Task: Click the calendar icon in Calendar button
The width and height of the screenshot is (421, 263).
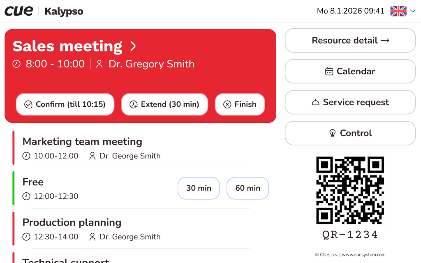Action: pyautogui.click(x=329, y=72)
